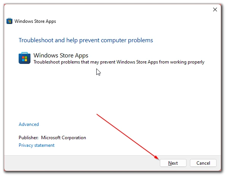Click the word 'Troubleshoot' starting the description

tap(47, 62)
